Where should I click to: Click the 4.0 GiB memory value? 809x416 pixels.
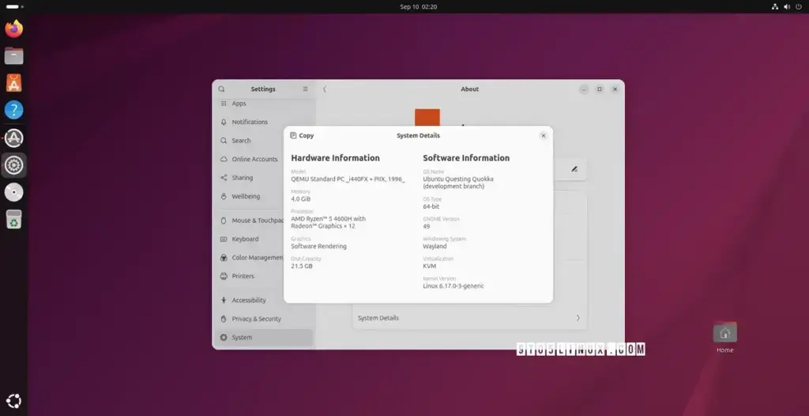[x=301, y=199]
